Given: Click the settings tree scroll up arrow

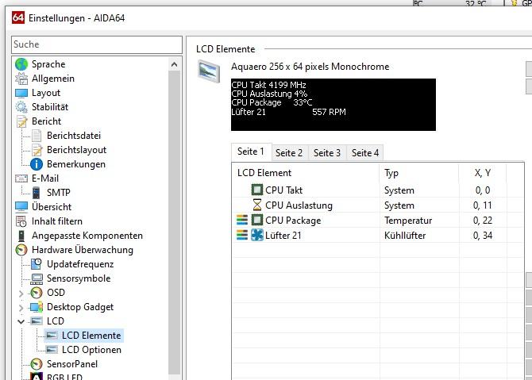Looking at the screenshot, I should click(x=175, y=64).
